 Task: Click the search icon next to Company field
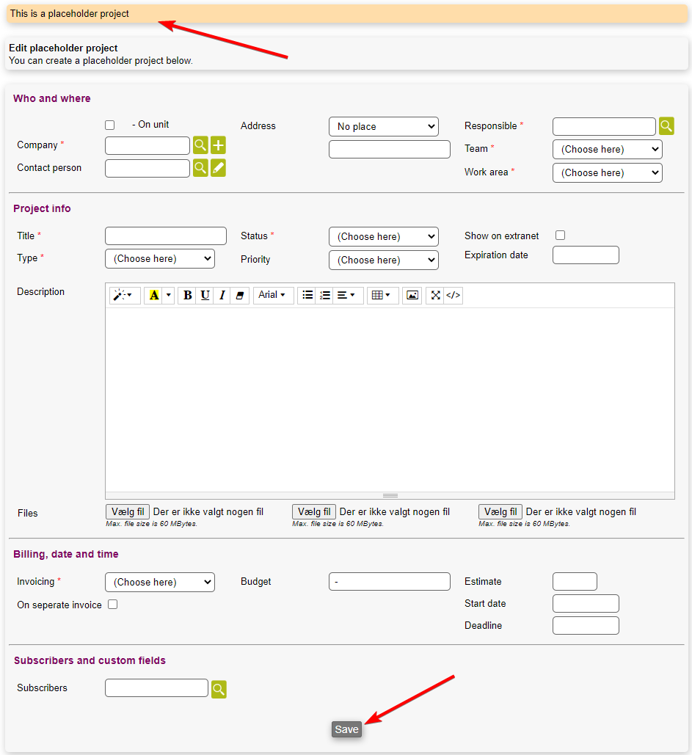(x=200, y=145)
